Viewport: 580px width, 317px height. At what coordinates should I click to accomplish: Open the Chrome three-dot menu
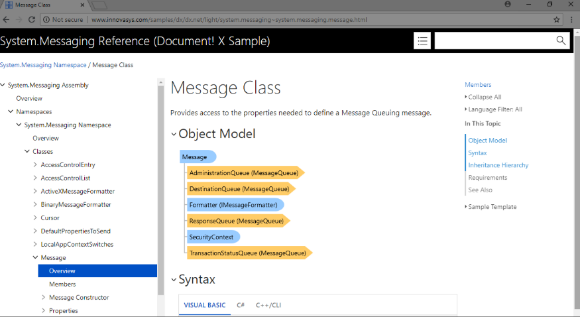click(571, 20)
